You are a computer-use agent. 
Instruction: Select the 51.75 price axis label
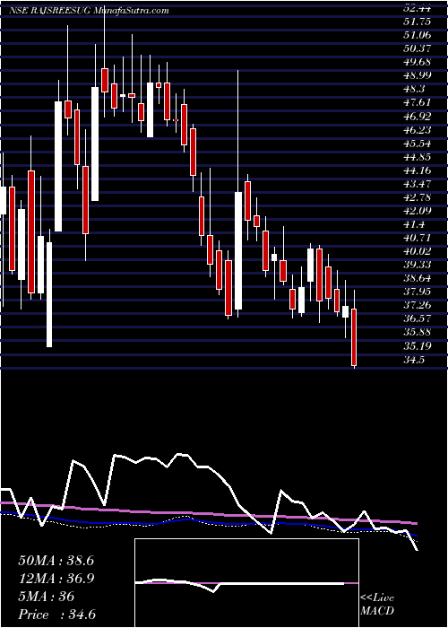[416, 22]
